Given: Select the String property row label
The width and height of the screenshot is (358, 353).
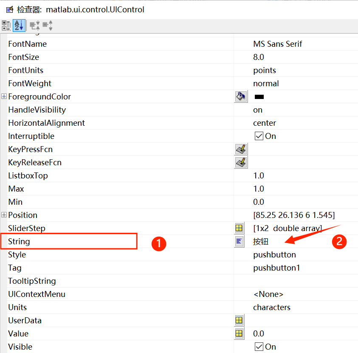Looking at the screenshot, I should click(x=19, y=241).
